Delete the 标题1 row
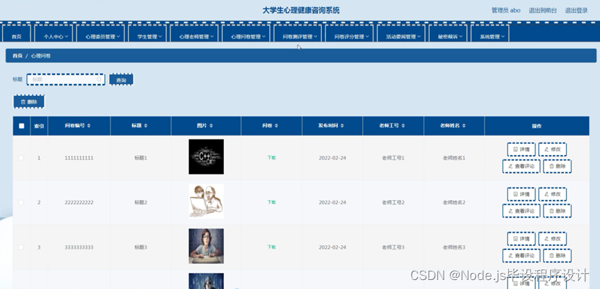600x289 pixels. 557,166
